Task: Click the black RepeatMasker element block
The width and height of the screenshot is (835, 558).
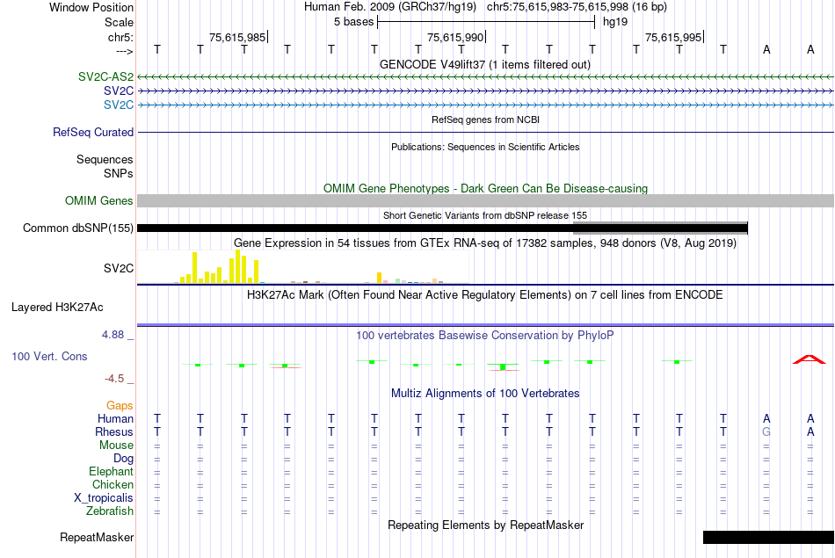Action: [768, 537]
